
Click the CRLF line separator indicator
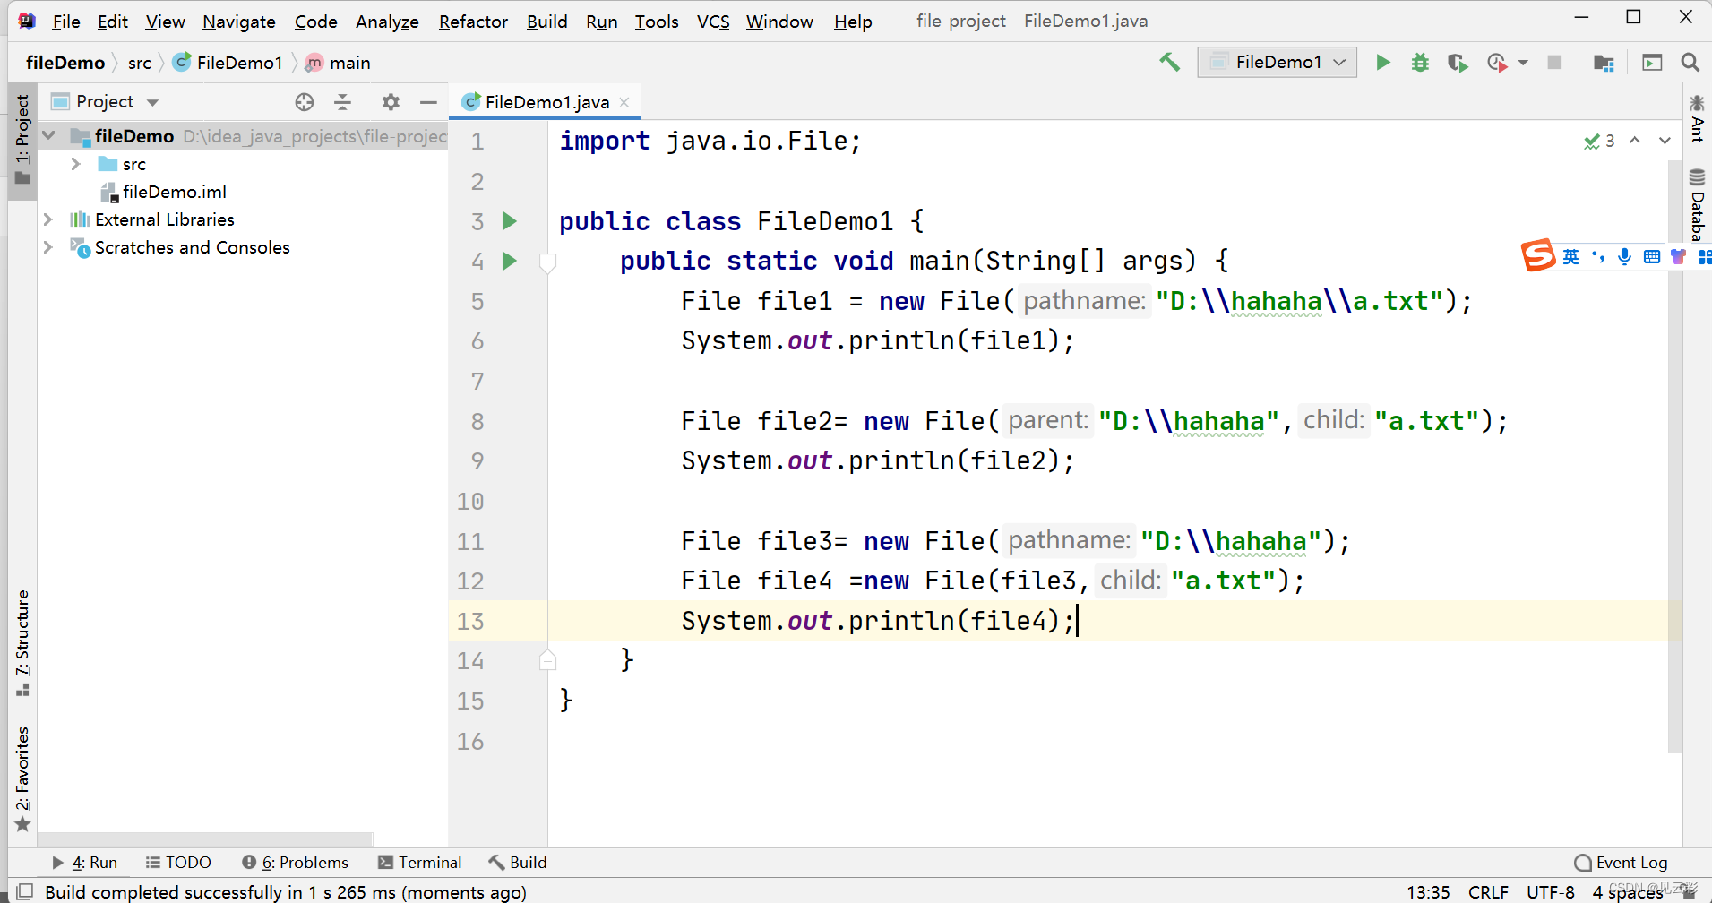click(1488, 892)
